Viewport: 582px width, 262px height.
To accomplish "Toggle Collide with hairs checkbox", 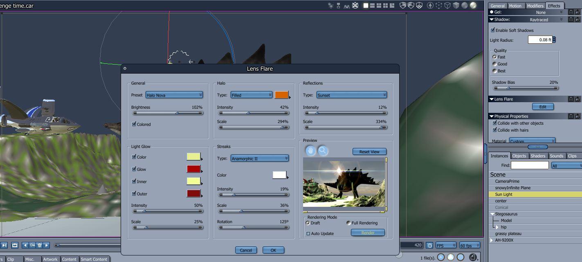I will [494, 130].
